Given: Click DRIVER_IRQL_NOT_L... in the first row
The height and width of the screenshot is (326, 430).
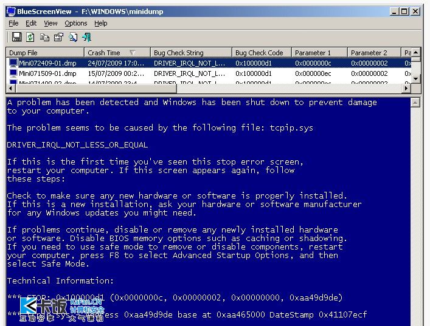Looking at the screenshot, I should 189,63.
